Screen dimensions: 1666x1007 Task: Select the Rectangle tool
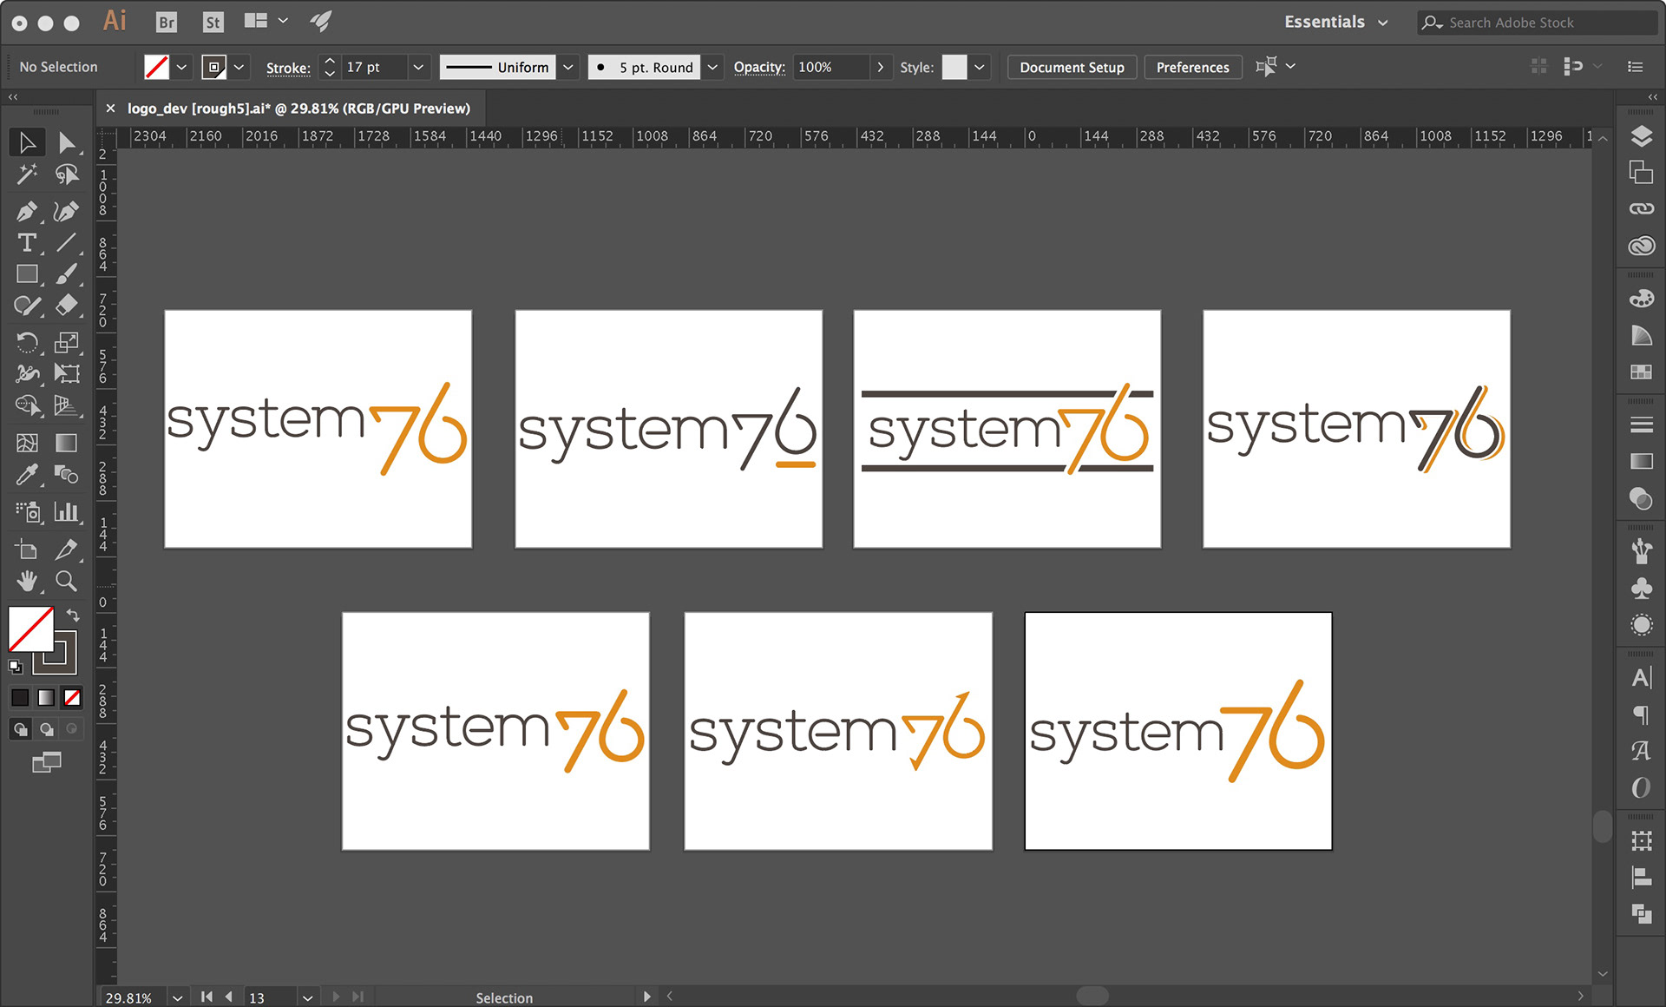coord(27,274)
